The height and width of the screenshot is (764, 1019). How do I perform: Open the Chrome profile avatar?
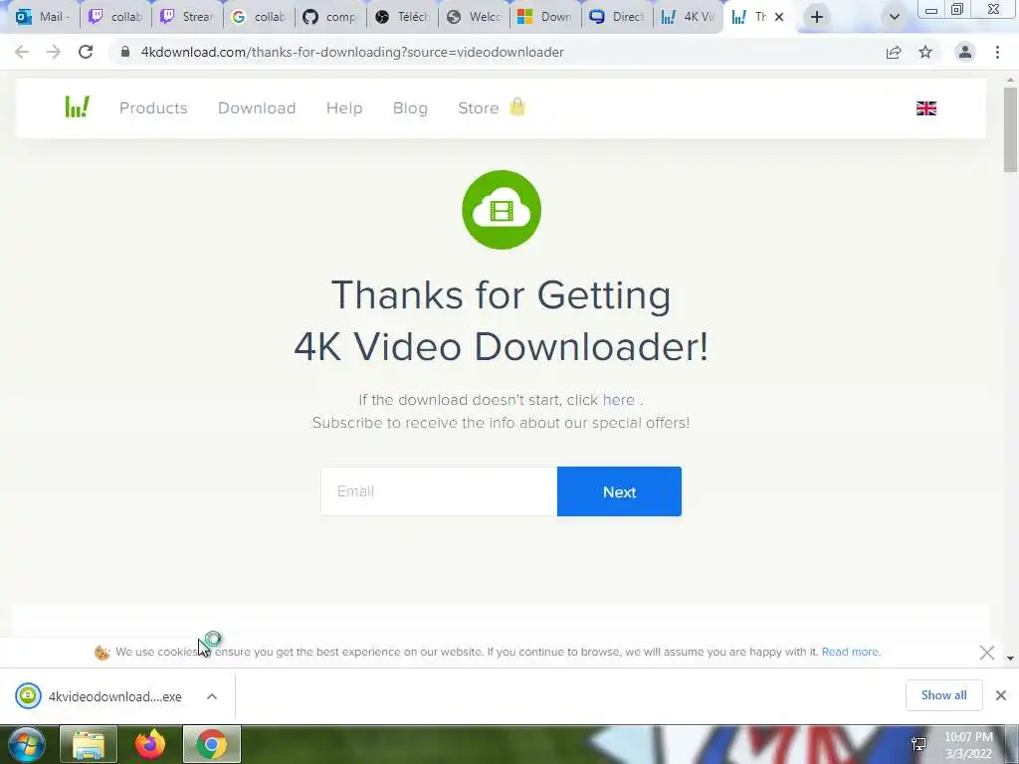click(965, 52)
